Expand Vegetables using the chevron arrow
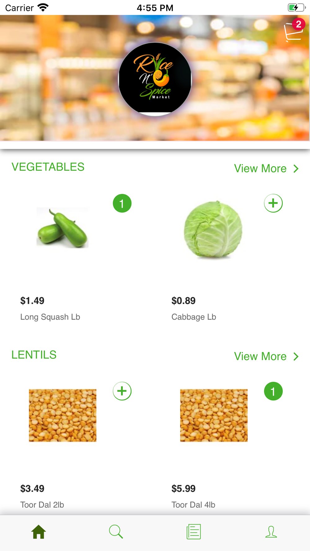 pos(296,169)
